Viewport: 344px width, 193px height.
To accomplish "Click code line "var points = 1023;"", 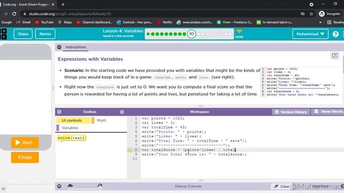I will click(x=163, y=118).
